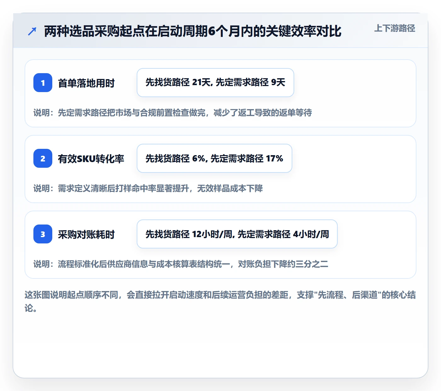Click the value box 先找货路径 12小时/周, 先定需求路径 4小时/周
Image resolution: width=441 pixels, height=391 pixels.
(x=237, y=234)
